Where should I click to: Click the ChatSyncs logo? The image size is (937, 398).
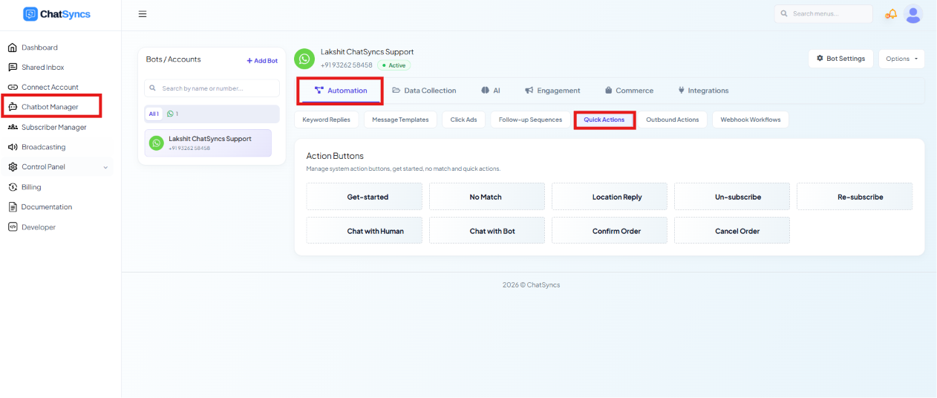(x=56, y=14)
